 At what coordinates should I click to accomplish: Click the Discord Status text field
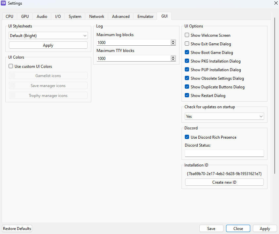click(224, 153)
